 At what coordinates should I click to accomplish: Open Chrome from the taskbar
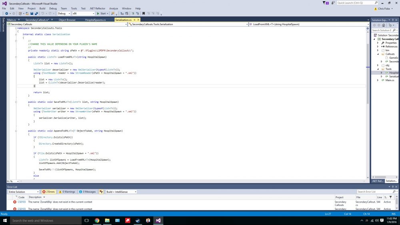coord(97,221)
